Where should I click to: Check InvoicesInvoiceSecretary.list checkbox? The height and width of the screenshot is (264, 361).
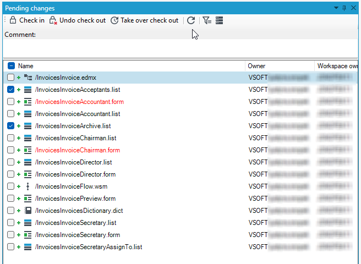click(x=10, y=223)
